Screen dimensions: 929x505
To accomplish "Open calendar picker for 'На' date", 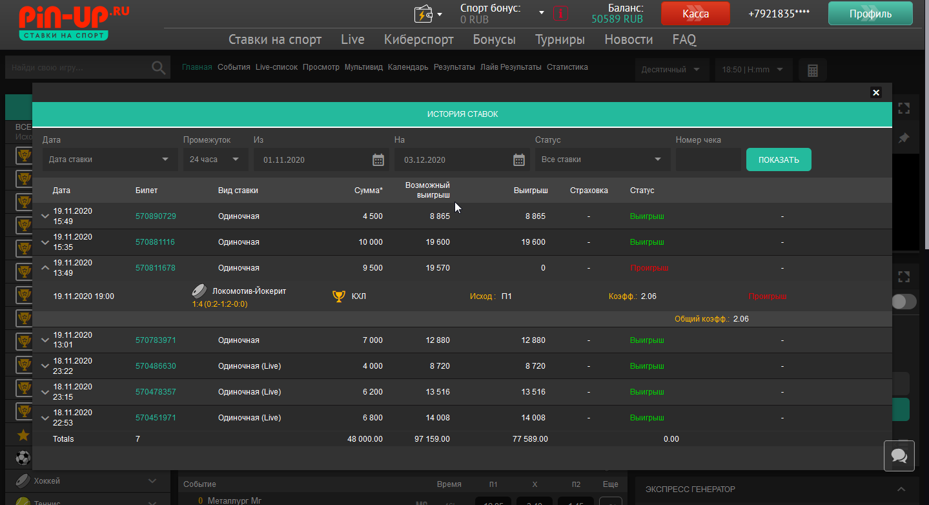I will pyautogui.click(x=519, y=160).
